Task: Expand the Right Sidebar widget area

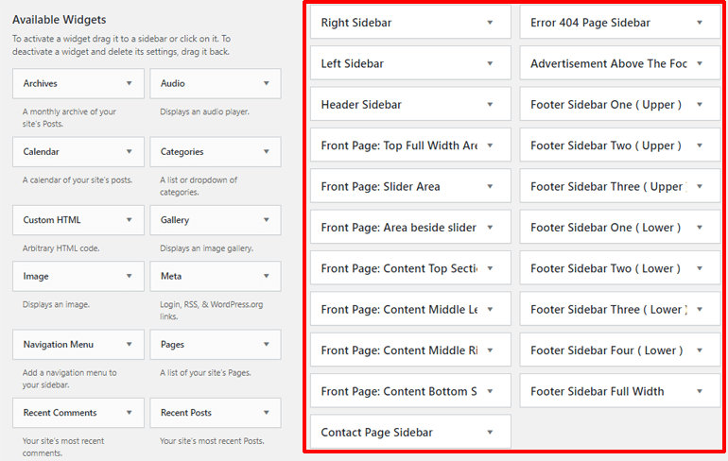Action: coord(490,23)
